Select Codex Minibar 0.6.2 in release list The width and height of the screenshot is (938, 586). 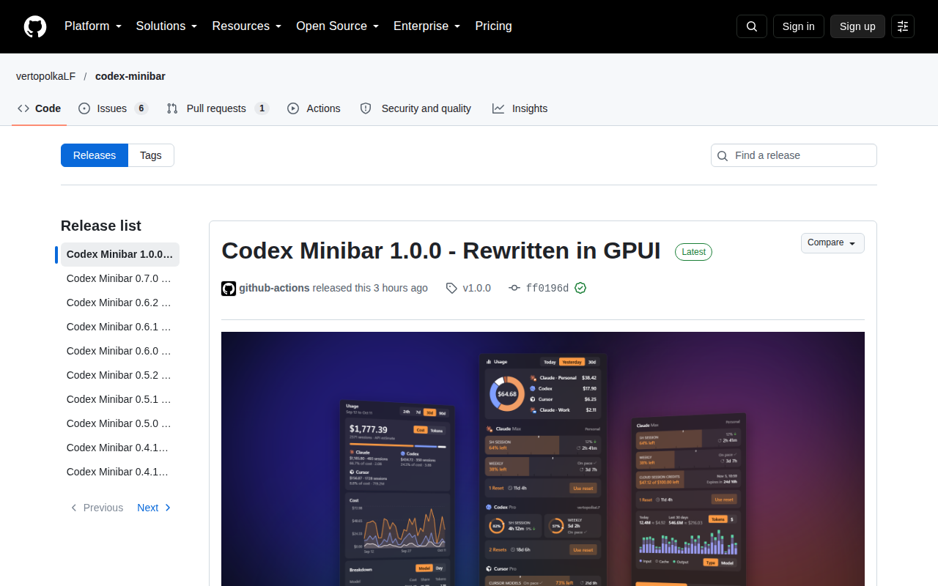tap(120, 303)
